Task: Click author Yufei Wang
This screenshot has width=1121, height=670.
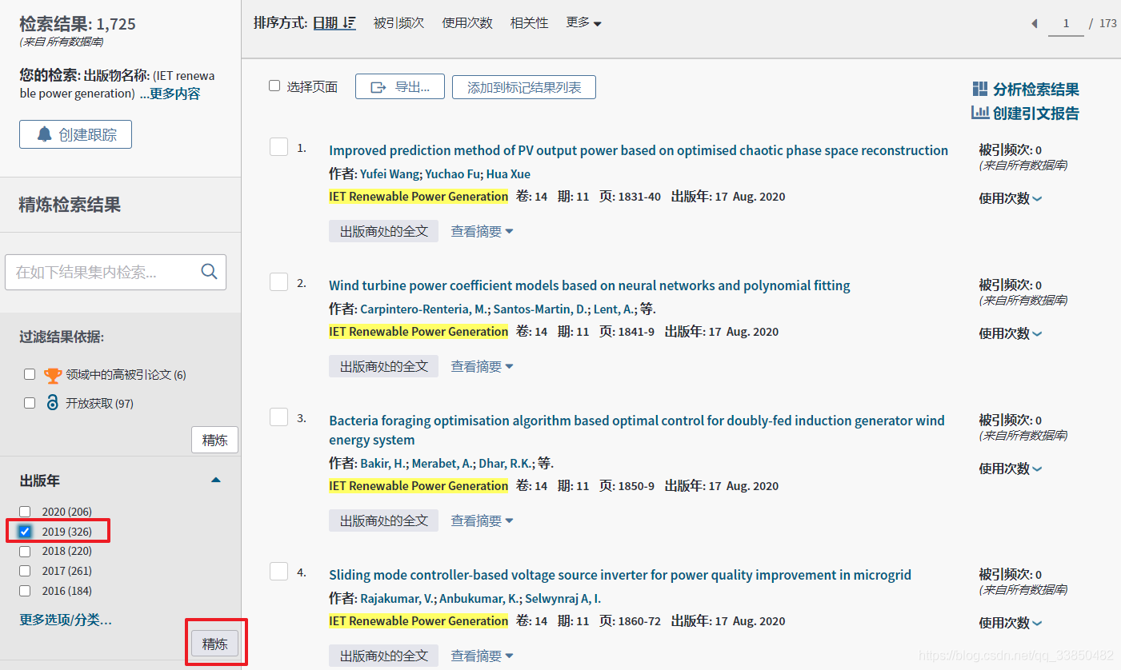Action: [390, 174]
